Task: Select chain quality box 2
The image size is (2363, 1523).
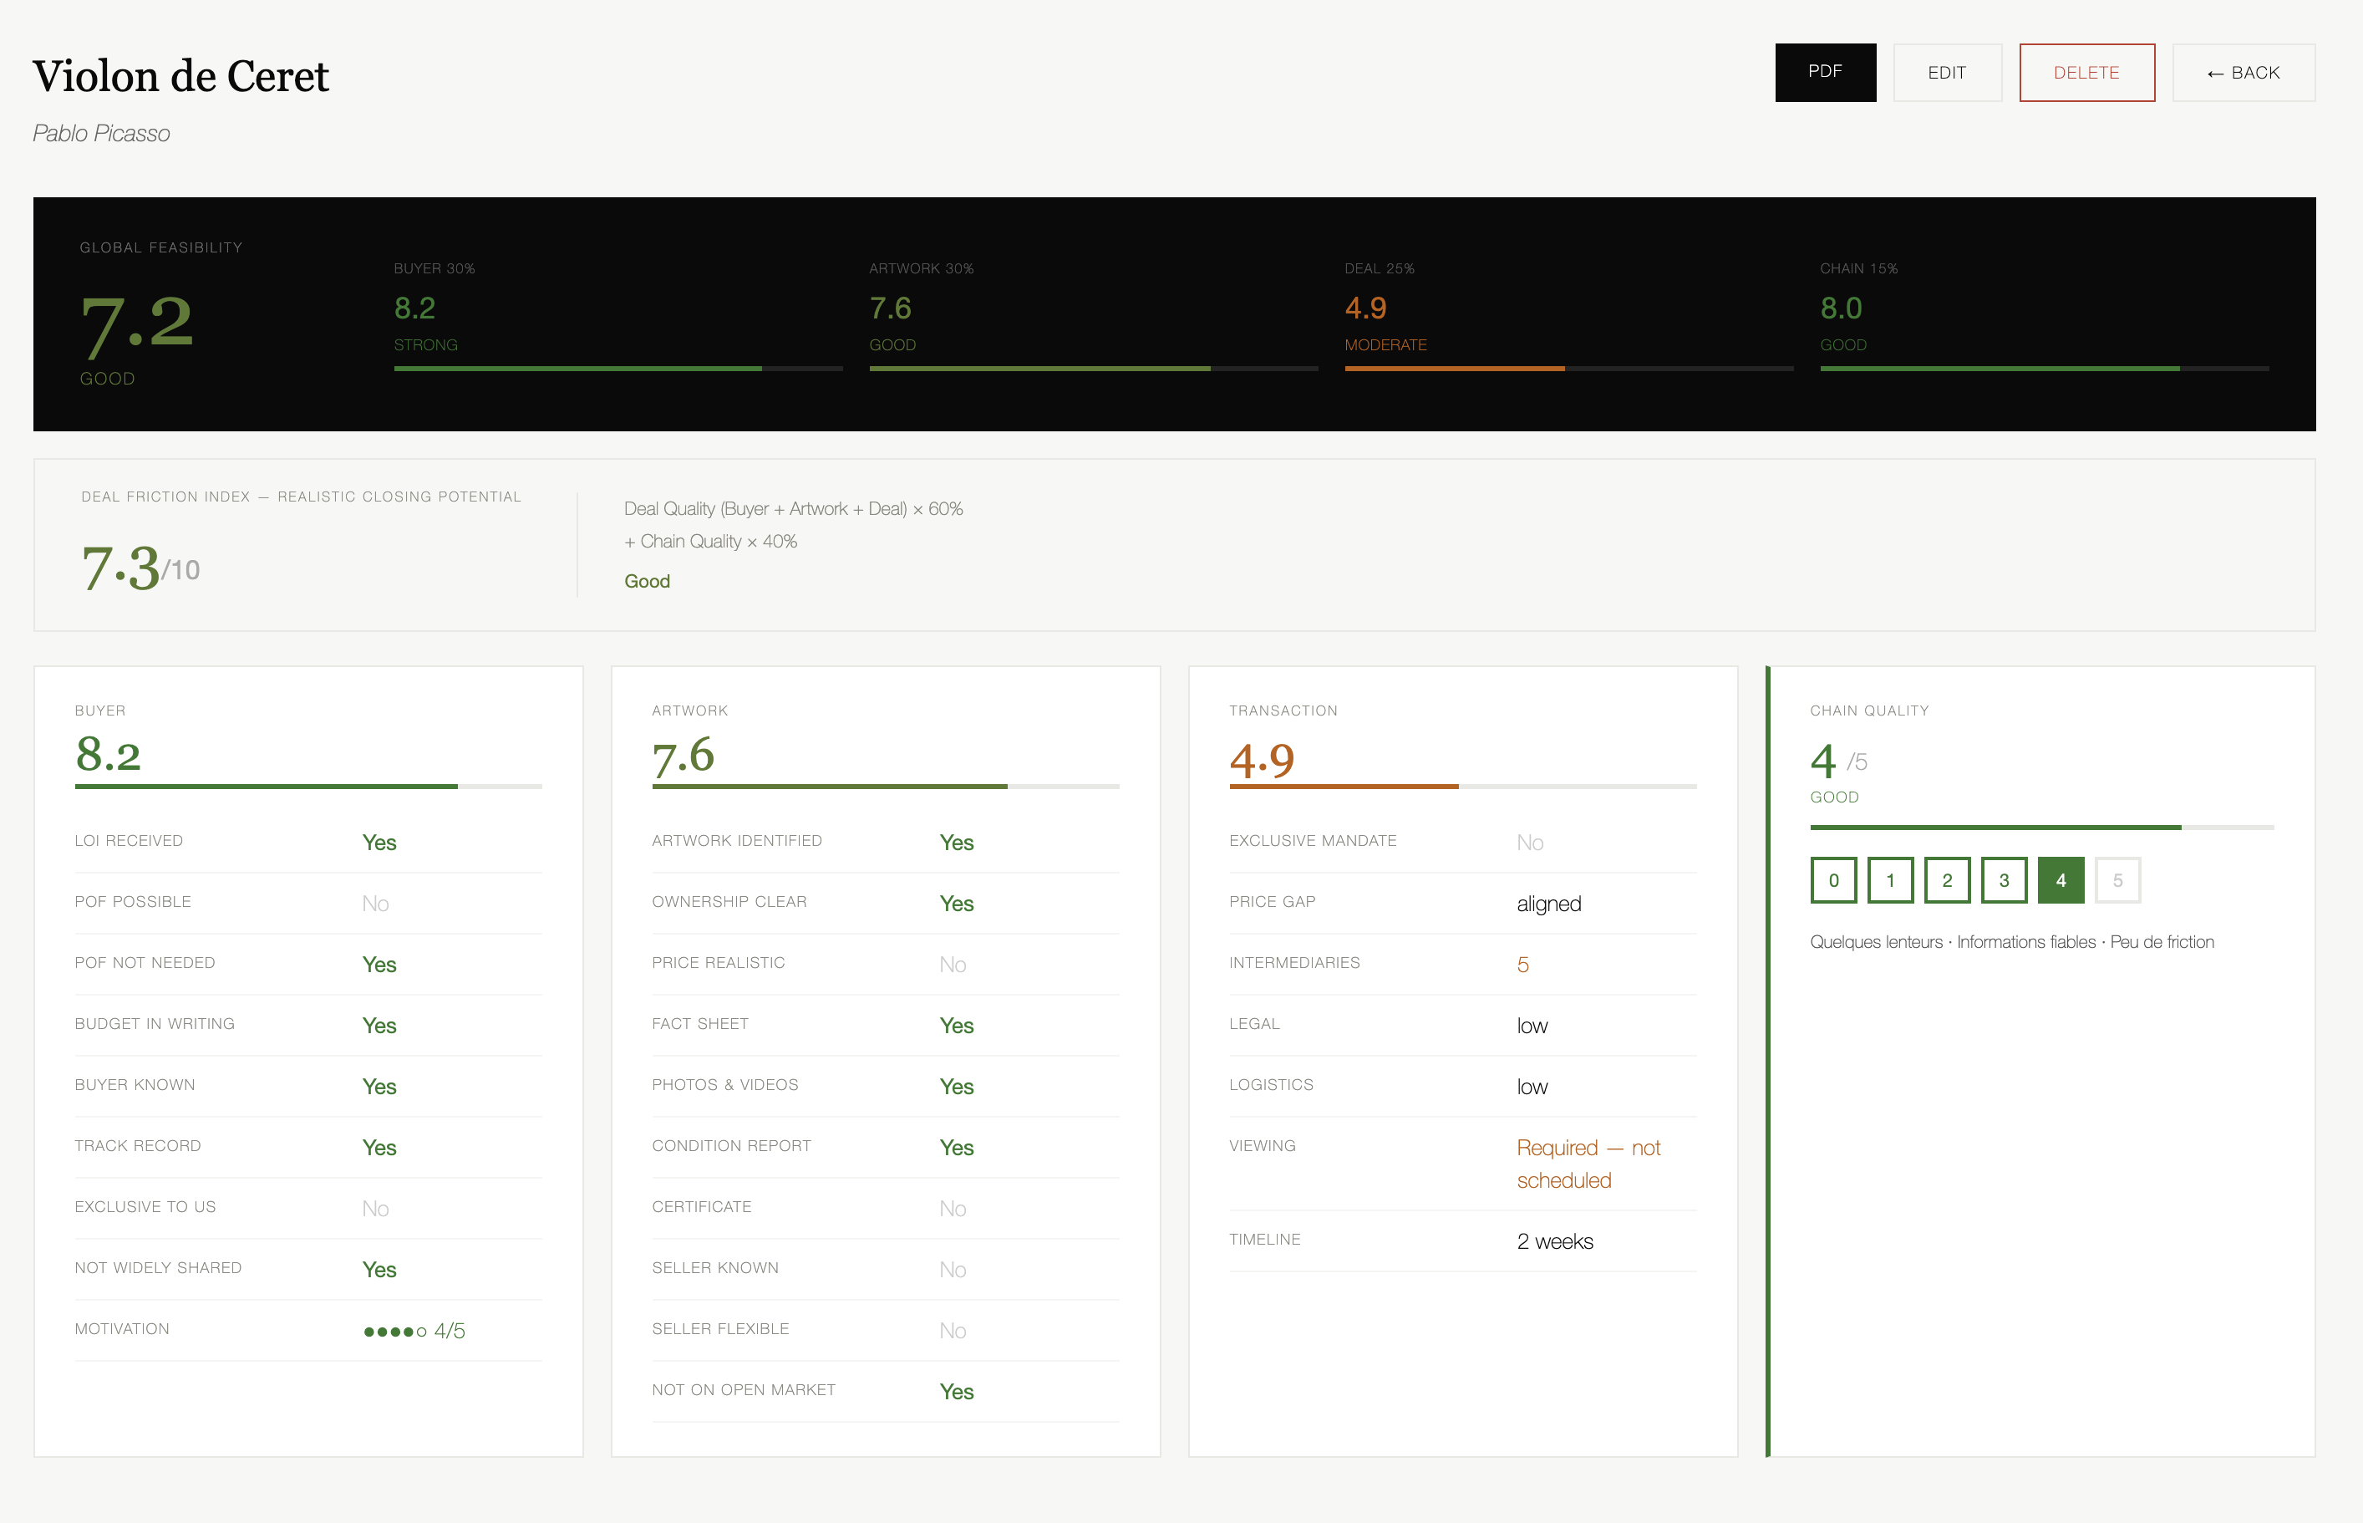Action: (1947, 880)
